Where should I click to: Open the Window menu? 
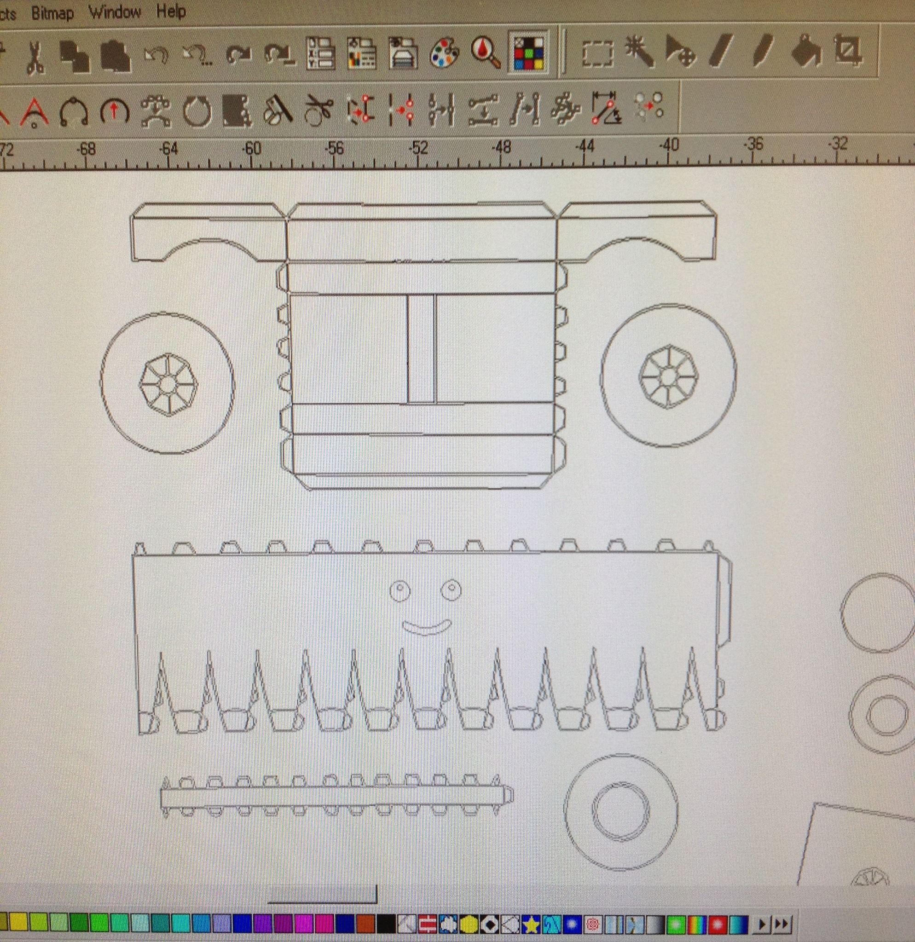pyautogui.click(x=115, y=12)
